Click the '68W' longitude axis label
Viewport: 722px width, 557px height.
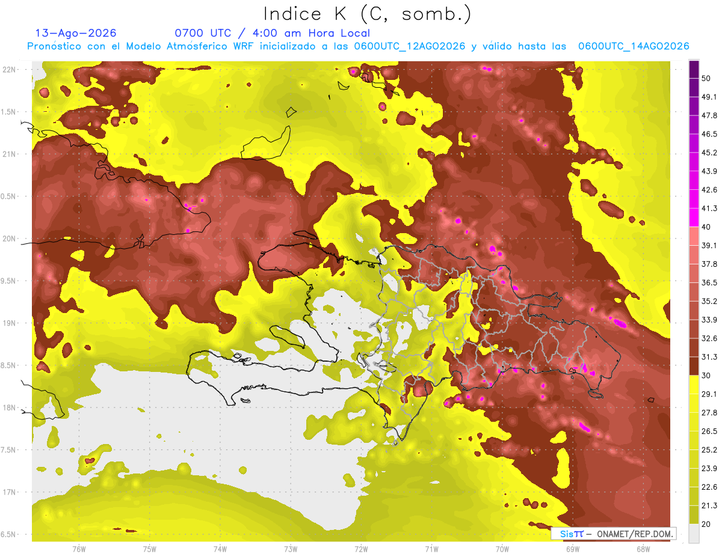pyautogui.click(x=643, y=549)
